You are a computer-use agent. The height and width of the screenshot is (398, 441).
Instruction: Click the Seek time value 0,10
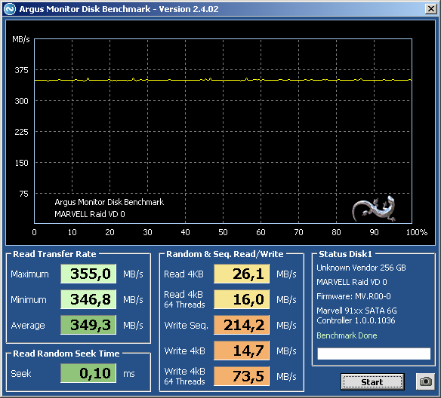[x=88, y=373]
